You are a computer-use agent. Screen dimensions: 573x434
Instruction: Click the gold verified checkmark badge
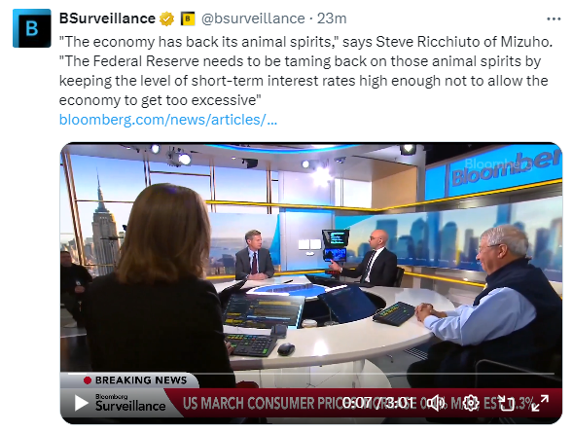166,18
